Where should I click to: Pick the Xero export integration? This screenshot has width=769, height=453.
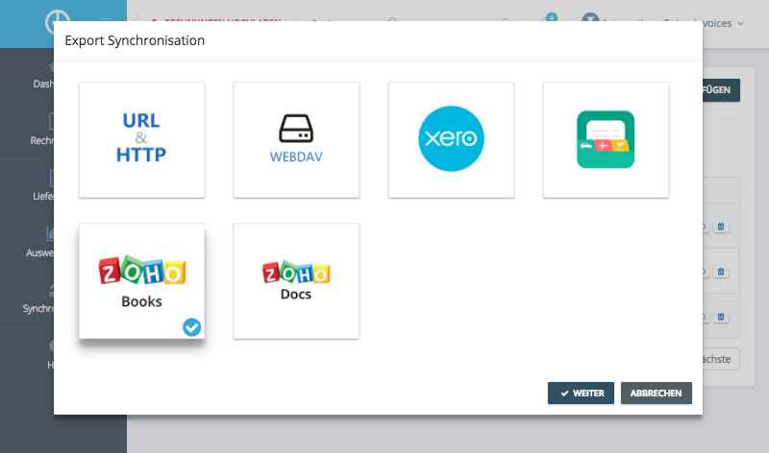(451, 140)
